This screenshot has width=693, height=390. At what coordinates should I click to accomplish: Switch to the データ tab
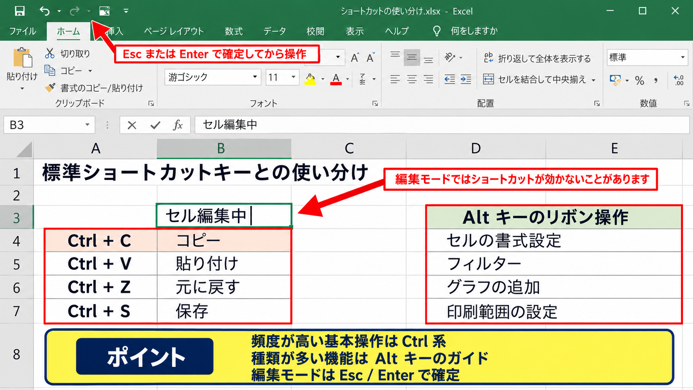click(x=275, y=31)
